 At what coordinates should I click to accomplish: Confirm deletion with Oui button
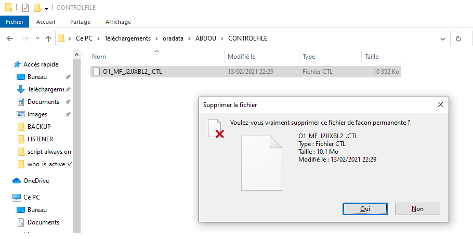[x=365, y=208]
